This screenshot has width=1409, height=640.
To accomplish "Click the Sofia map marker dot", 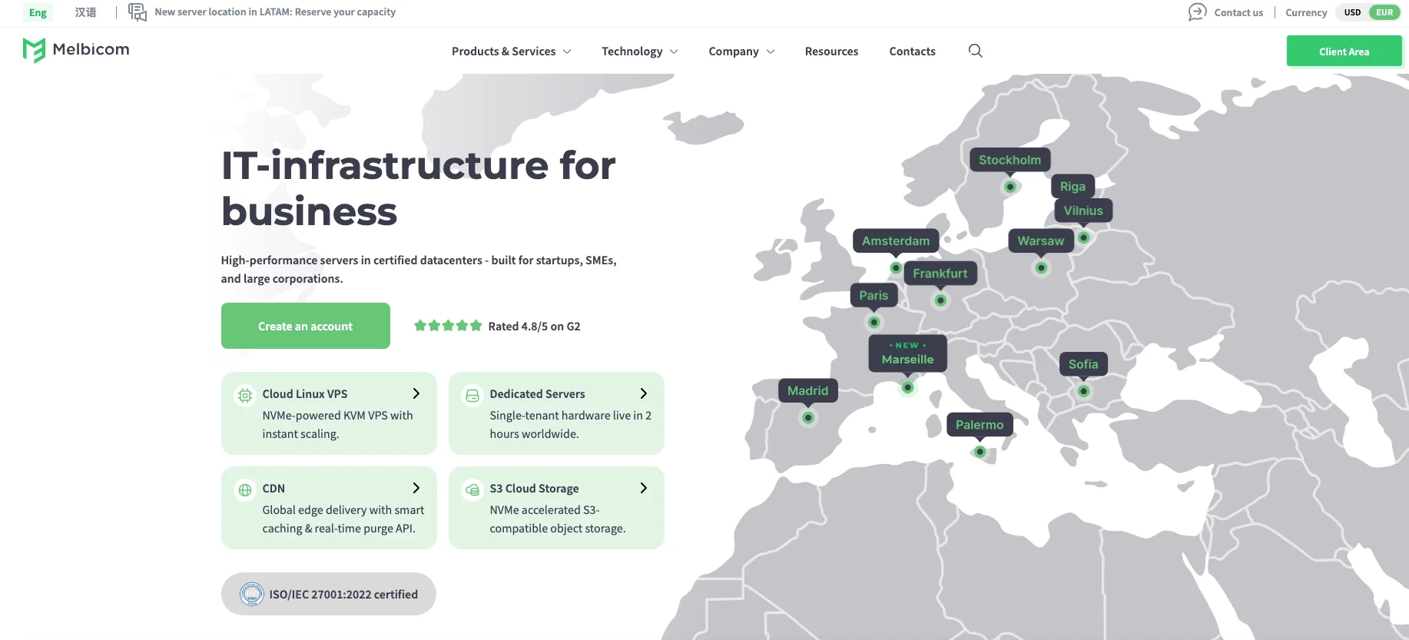I will tap(1083, 391).
